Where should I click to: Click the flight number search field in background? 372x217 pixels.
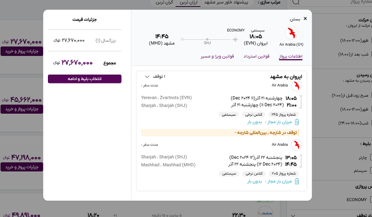pos(331,2)
